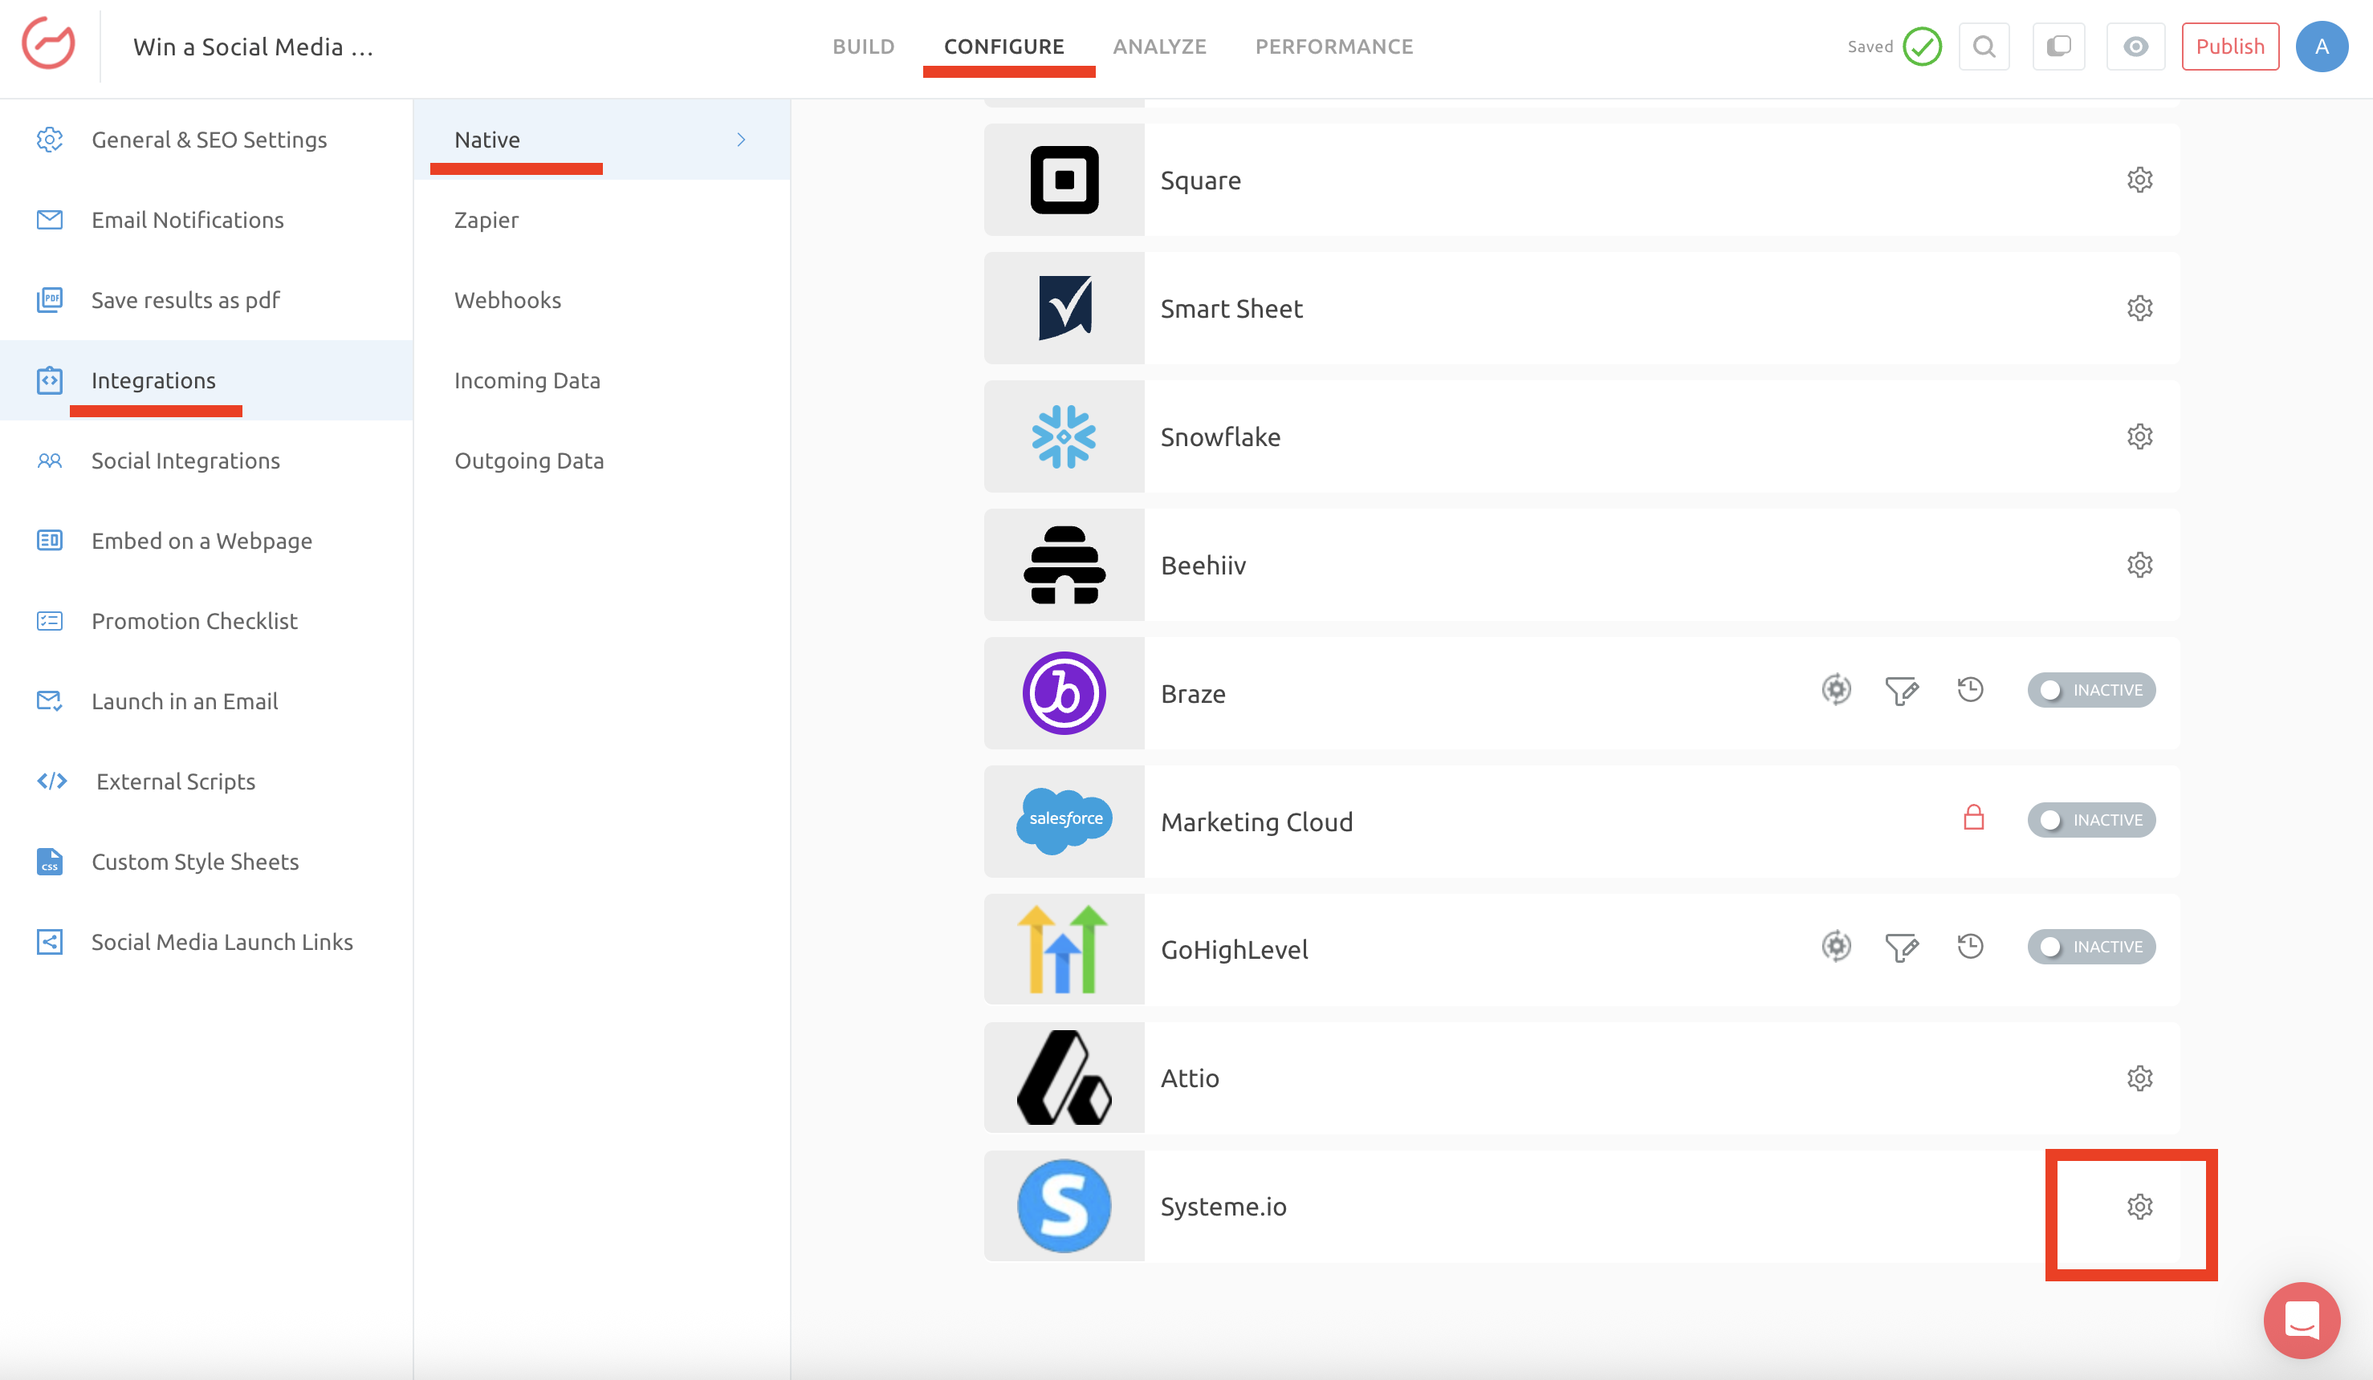This screenshot has width=2373, height=1380.
Task: Open Braze sync history clock icon
Action: click(x=1969, y=690)
